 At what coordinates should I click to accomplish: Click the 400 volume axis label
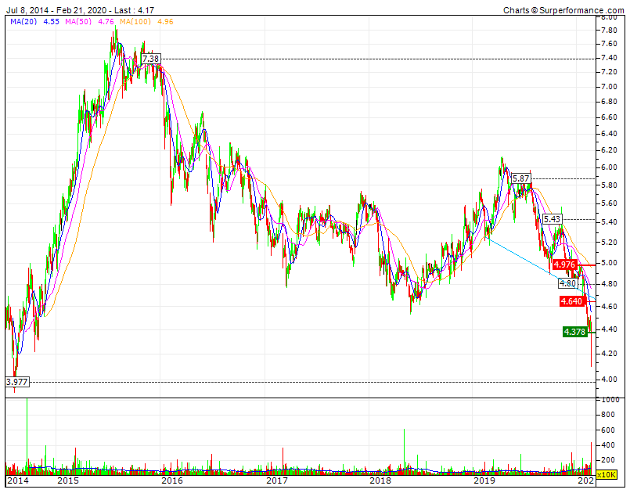tap(608, 445)
